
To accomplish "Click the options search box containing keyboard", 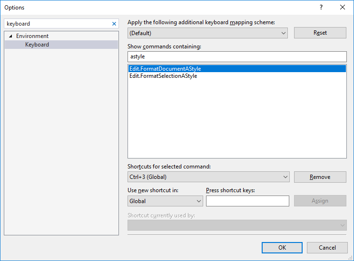I will point(57,24).
